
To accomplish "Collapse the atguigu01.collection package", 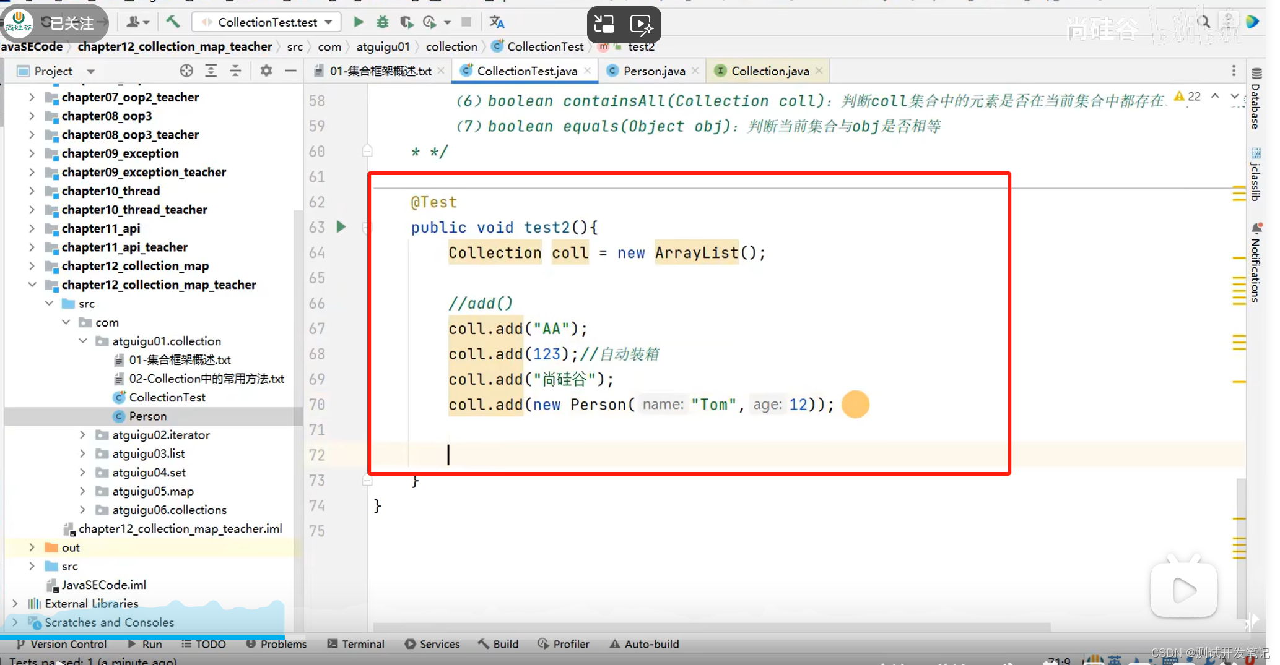I will tap(82, 341).
